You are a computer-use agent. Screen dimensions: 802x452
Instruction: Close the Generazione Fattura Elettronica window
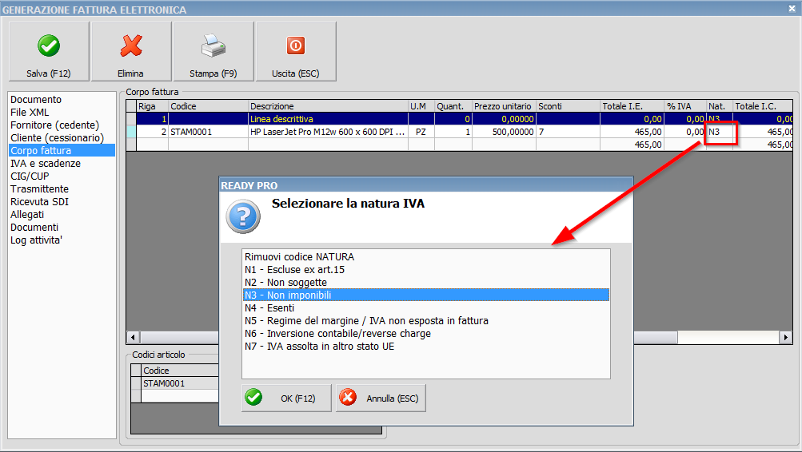point(792,9)
